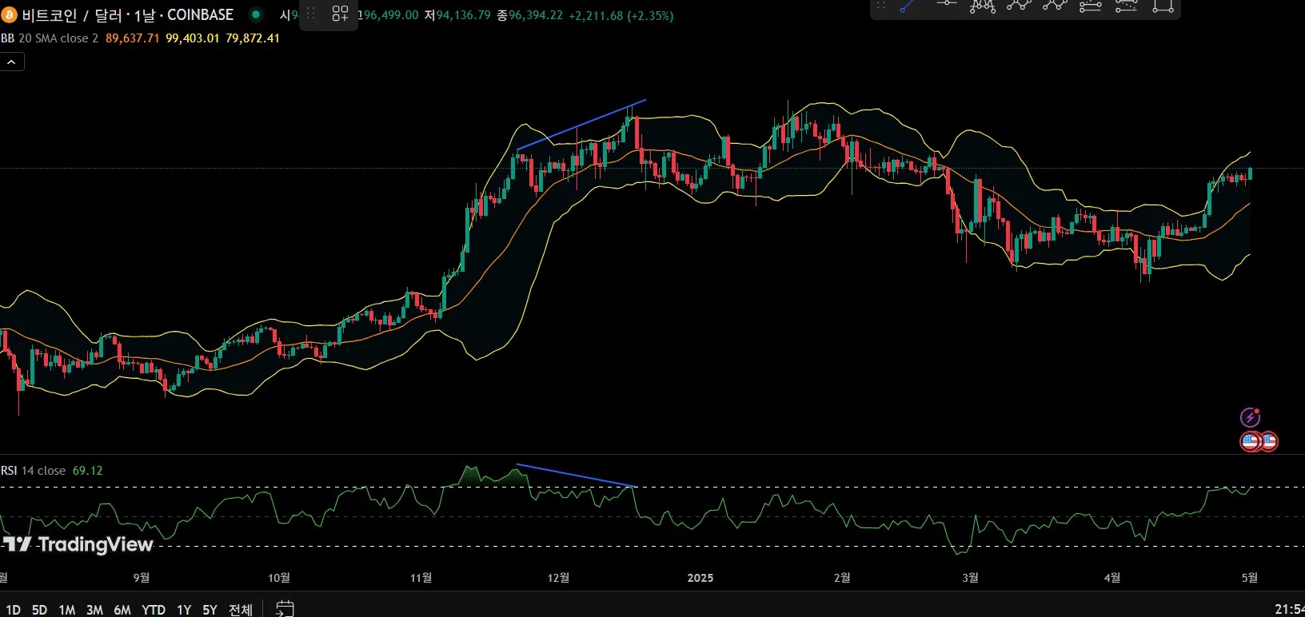The width and height of the screenshot is (1305, 617).
Task: Click the 2월 label on time axis
Action: point(842,578)
